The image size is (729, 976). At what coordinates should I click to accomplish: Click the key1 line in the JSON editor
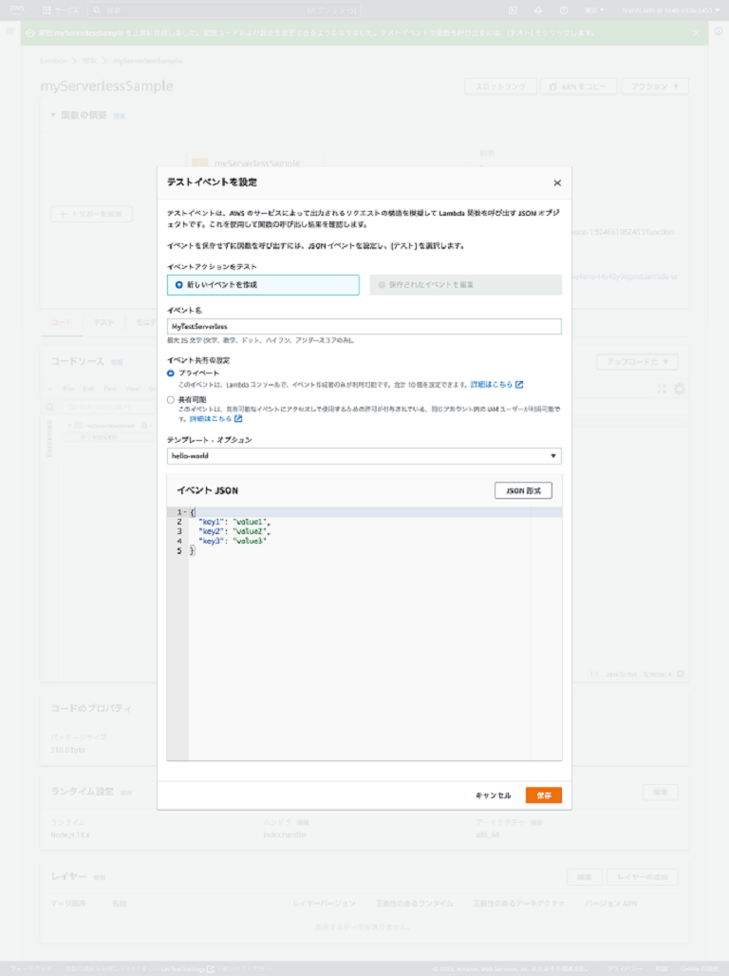234,522
